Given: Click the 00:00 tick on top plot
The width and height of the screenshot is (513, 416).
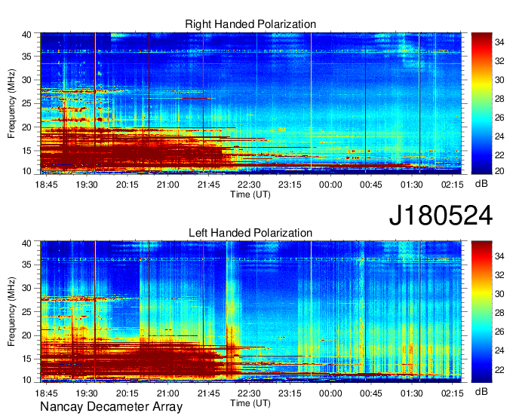Looking at the screenshot, I should [x=330, y=185].
